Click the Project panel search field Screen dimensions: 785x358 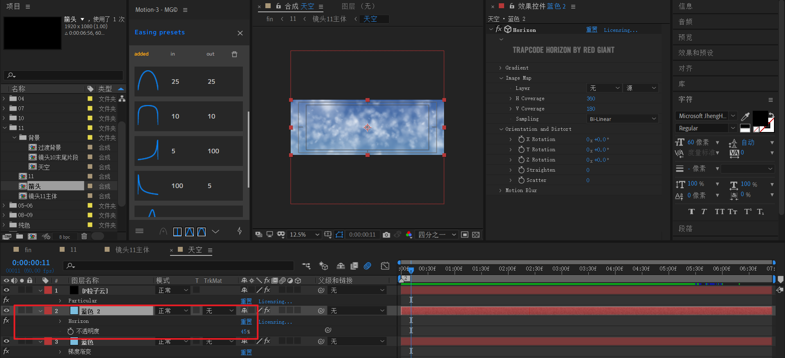tap(63, 75)
